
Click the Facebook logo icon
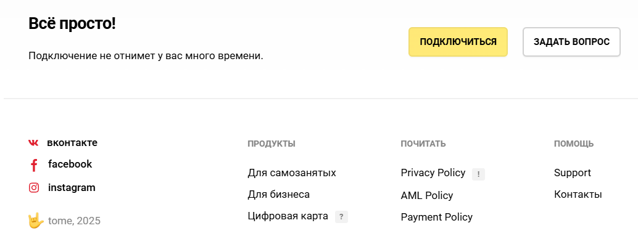pyautogui.click(x=34, y=165)
